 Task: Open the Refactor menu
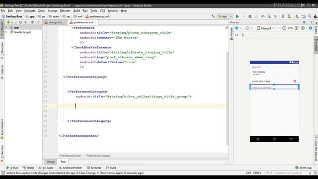[65, 11]
